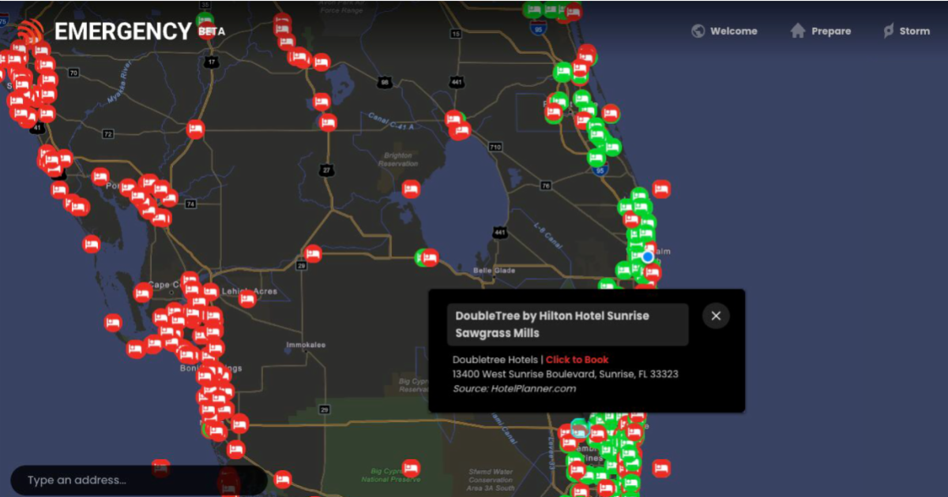Follow the Click to Book link
The image size is (948, 497).
(x=577, y=360)
